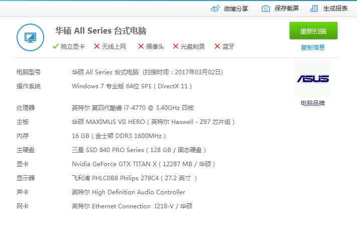The width and height of the screenshot is (357, 250).
Task: Click the red X beside 蓝牙
Action: pos(217,47)
